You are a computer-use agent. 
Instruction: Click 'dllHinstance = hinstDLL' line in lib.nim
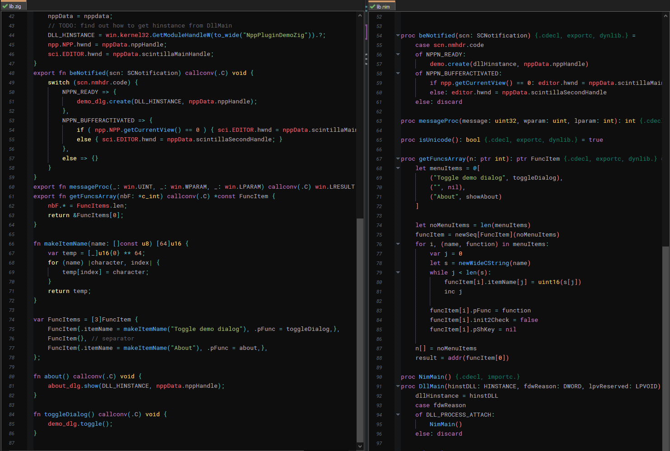457,396
